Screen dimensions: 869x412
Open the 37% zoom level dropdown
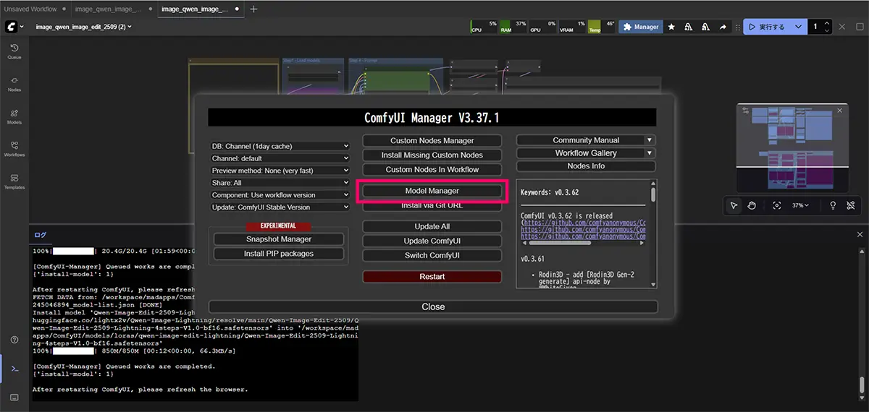[x=800, y=205]
